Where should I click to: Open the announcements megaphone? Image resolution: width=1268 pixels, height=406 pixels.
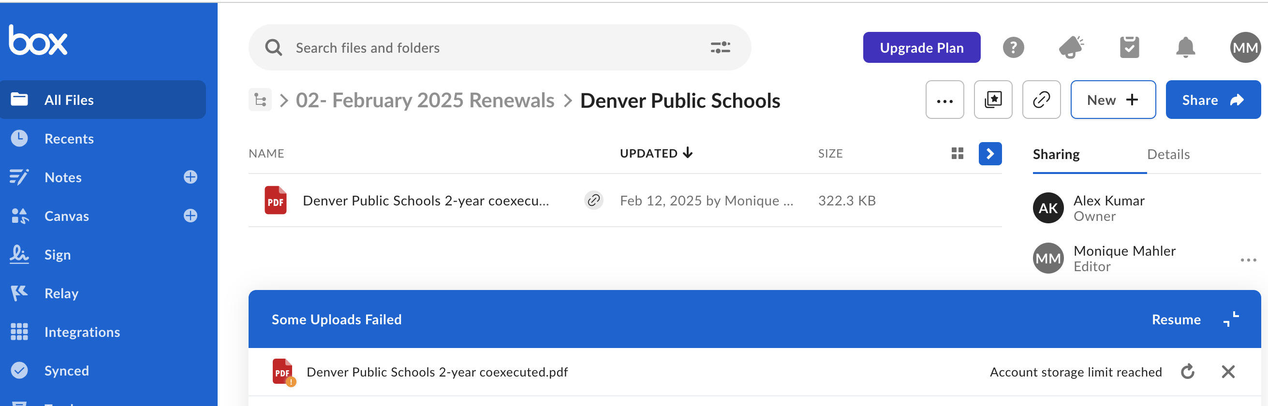[x=1071, y=47]
